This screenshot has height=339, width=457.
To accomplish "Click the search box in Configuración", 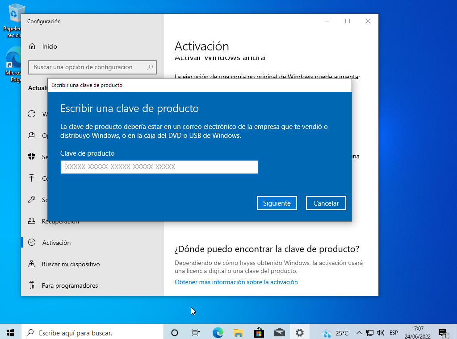I will tap(92, 67).
